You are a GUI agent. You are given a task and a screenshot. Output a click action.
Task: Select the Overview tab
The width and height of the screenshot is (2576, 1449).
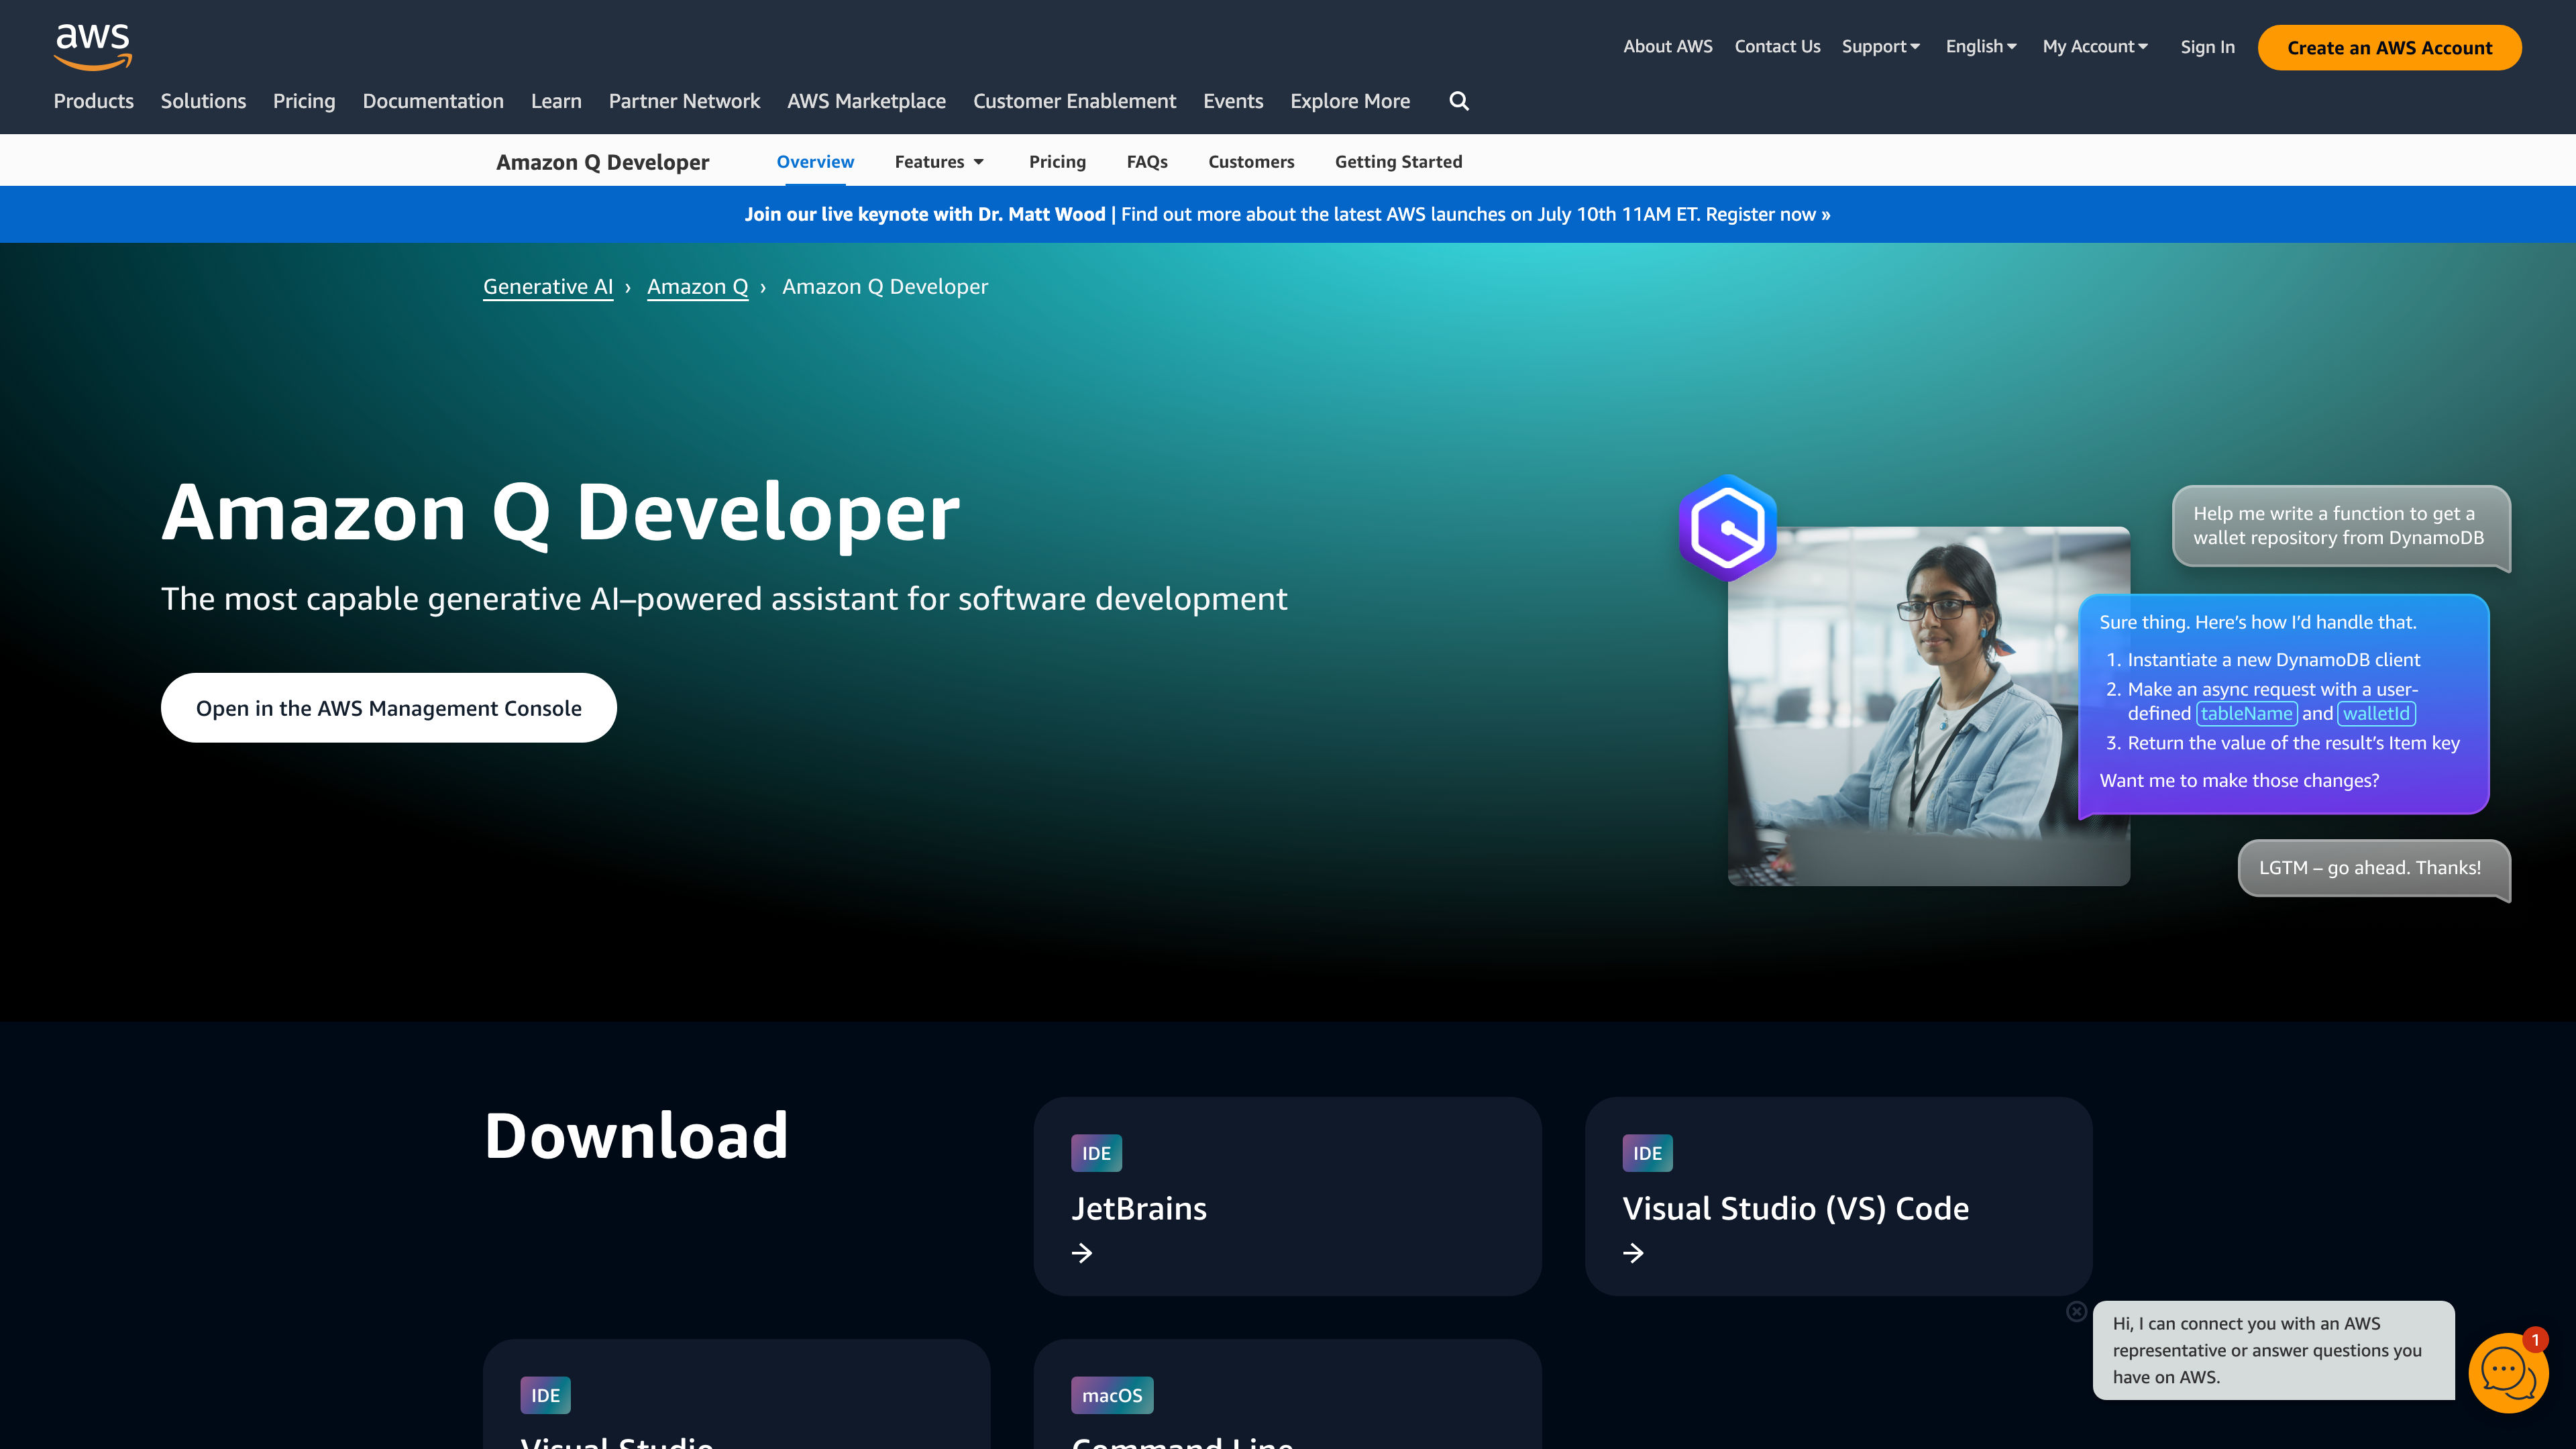[814, 161]
